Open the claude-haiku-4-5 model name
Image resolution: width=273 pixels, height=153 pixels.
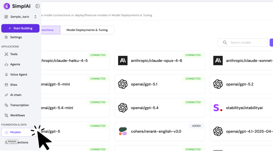[65, 61]
